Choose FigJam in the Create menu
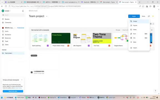160x100 pixels. coord(139,25)
